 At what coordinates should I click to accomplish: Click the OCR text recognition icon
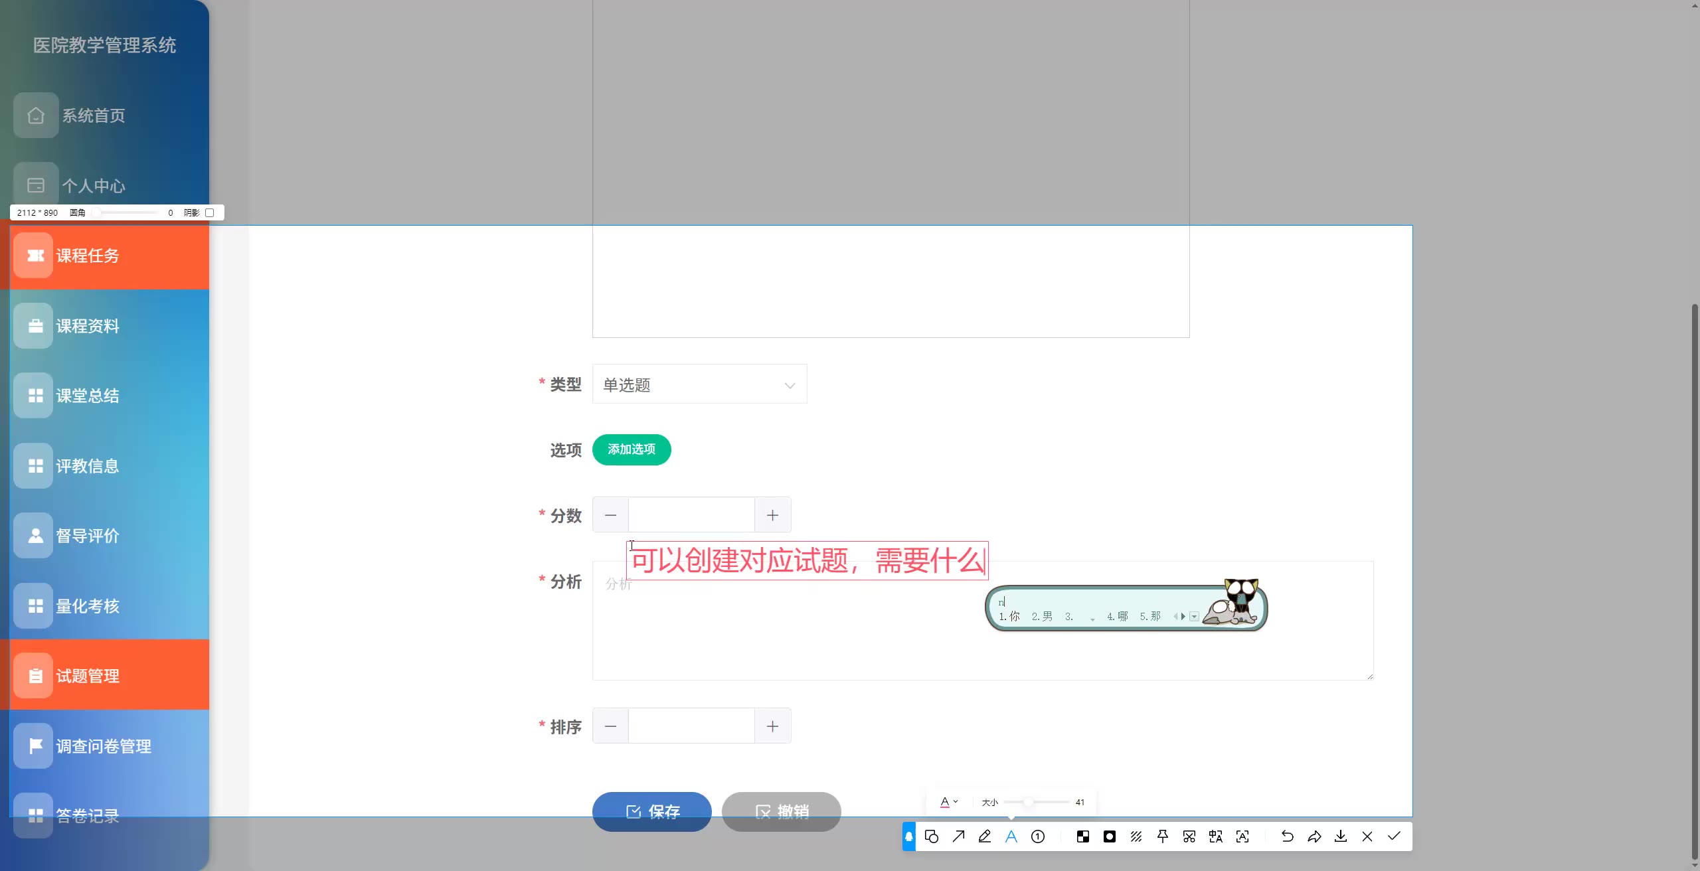(x=1242, y=836)
